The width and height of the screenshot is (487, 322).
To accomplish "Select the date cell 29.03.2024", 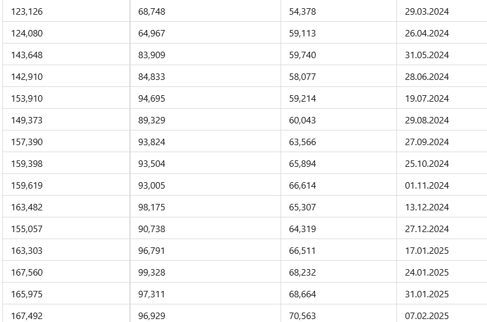I will [x=426, y=11].
